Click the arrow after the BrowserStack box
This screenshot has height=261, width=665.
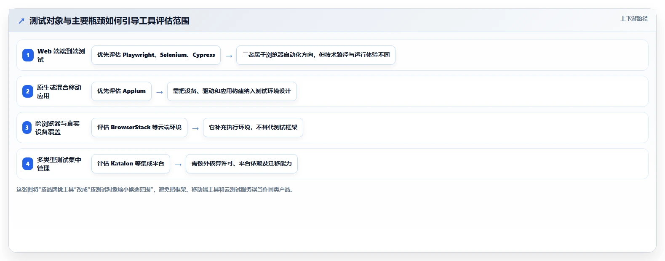[195, 128]
